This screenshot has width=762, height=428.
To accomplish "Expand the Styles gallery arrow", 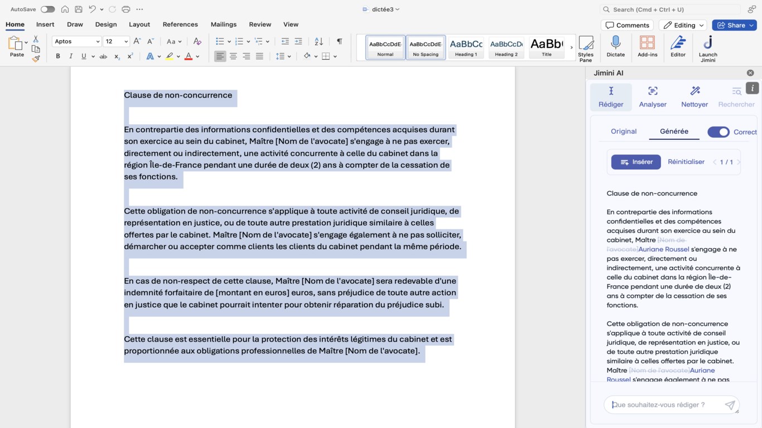I will [571, 47].
